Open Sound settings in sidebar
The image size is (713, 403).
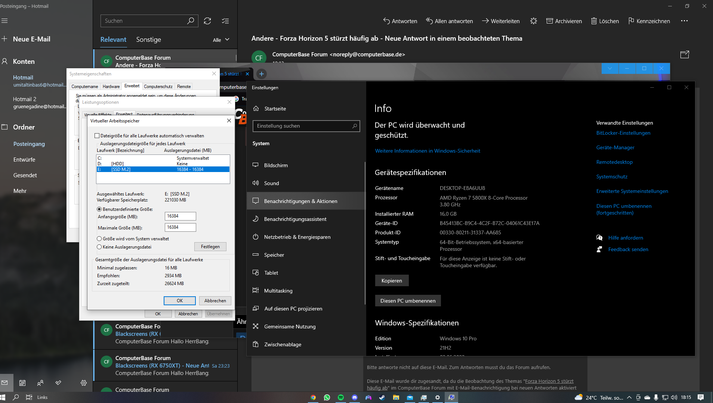click(306, 183)
